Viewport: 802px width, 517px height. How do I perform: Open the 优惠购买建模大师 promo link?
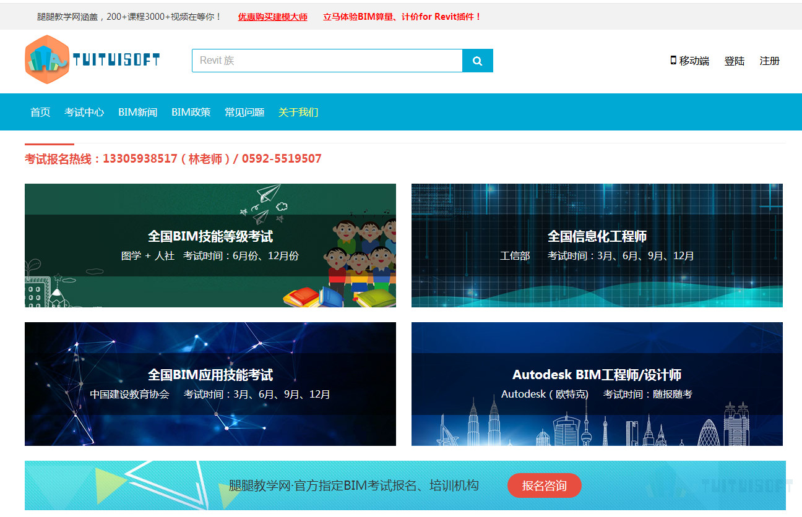point(273,17)
